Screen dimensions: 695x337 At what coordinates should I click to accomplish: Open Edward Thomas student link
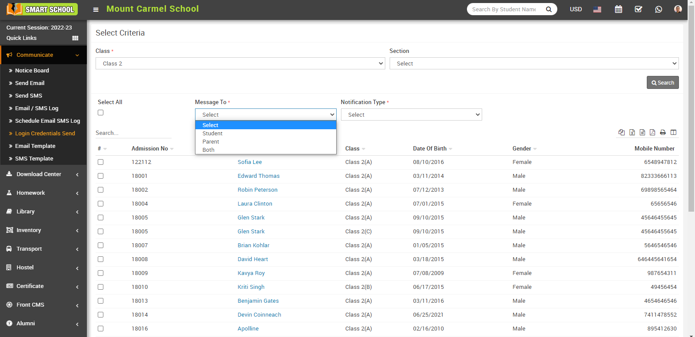258,176
